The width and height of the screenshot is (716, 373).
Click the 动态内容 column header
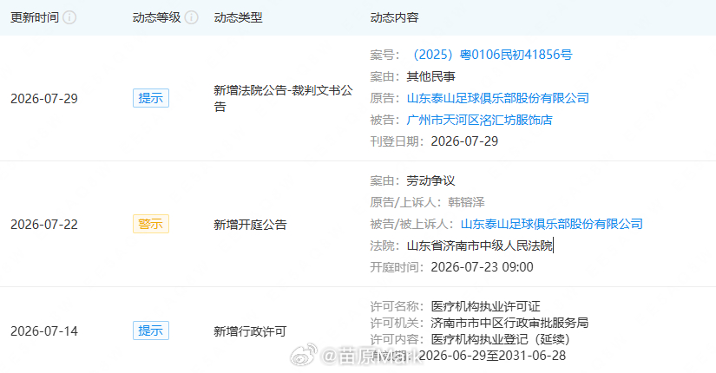click(395, 18)
